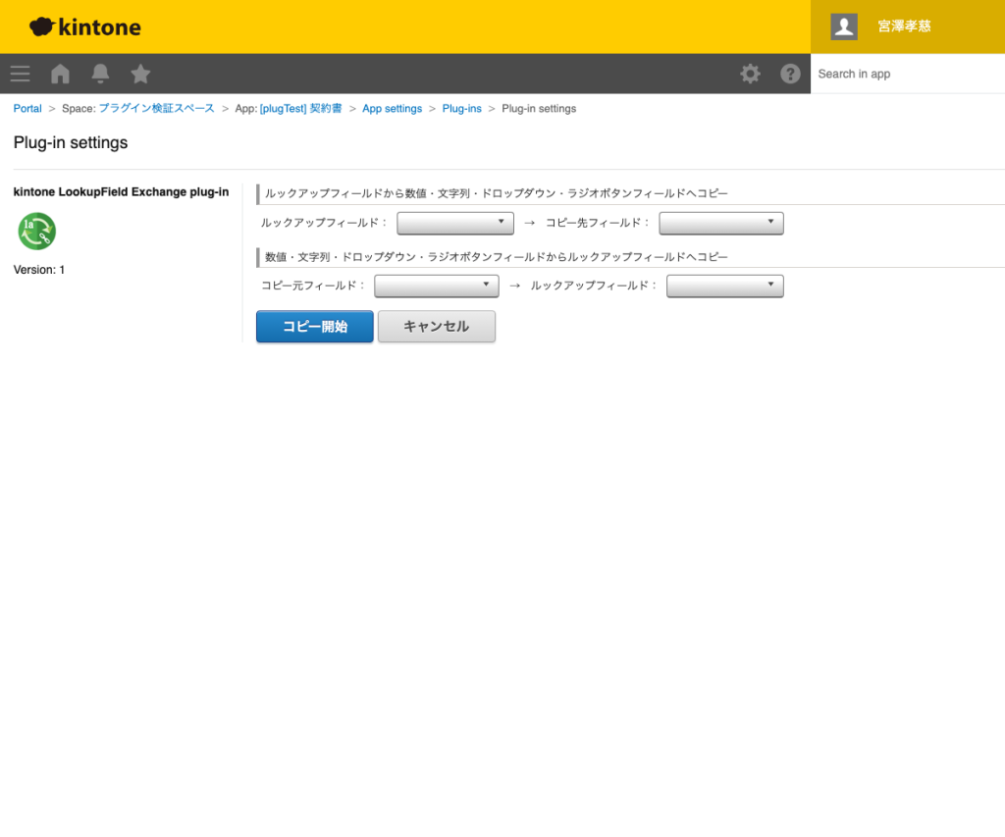Viewport: 1005px width, 837px height.
Task: Open the favorites star icon
Action: coord(140,74)
